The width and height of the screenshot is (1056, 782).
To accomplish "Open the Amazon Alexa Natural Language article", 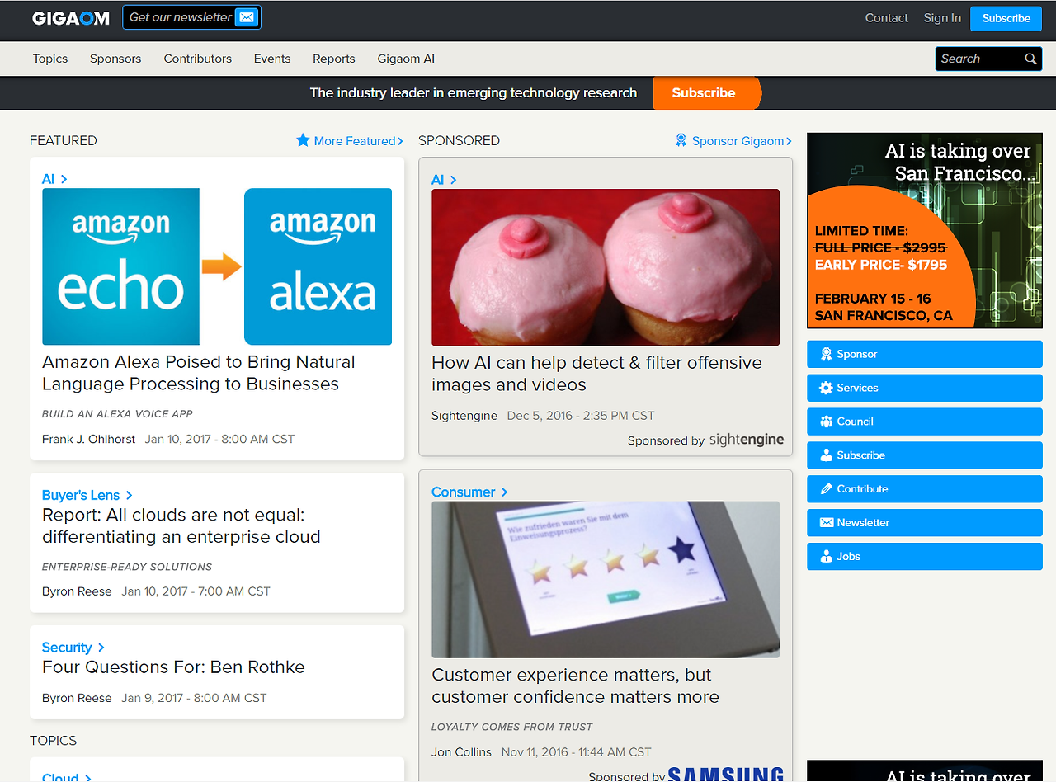I will [199, 373].
